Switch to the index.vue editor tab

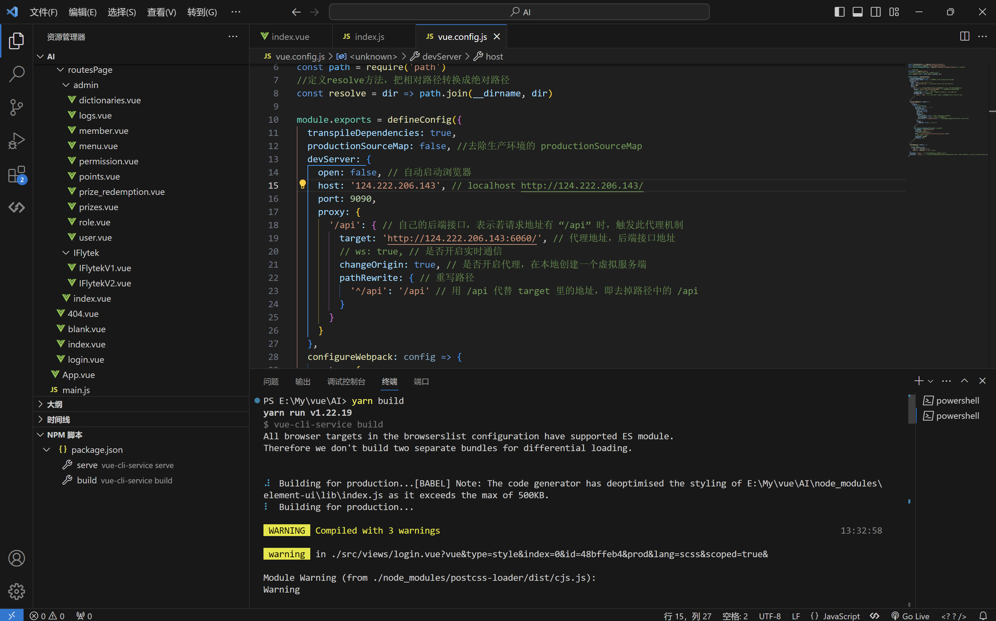[x=291, y=36]
